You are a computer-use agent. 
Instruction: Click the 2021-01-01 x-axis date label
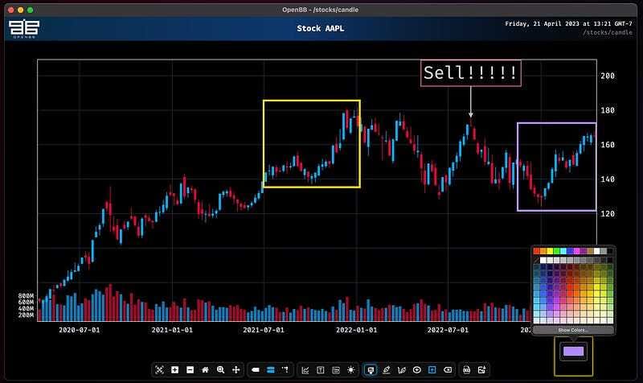pyautogui.click(x=172, y=330)
